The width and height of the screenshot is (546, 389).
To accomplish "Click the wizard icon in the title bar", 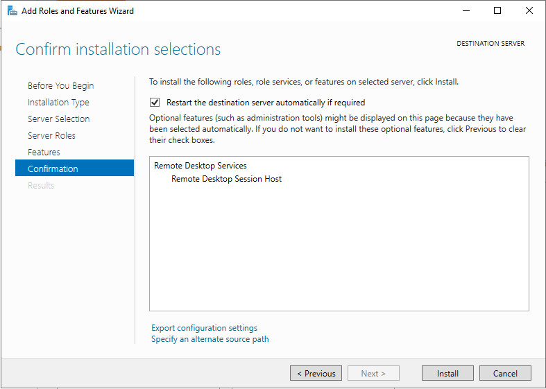I will (12, 11).
